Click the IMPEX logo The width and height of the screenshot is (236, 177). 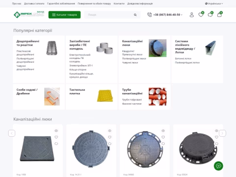tap(29, 14)
